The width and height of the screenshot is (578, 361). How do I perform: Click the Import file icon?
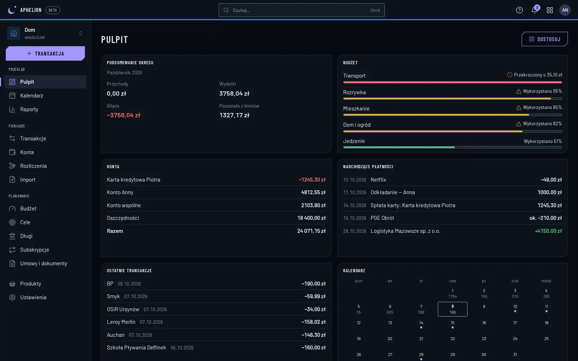[12, 180]
